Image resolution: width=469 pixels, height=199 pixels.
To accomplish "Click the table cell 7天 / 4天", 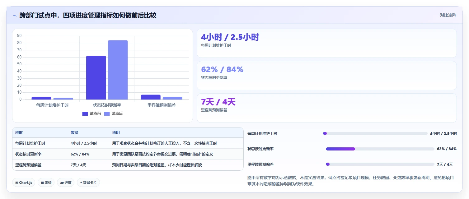I will 78,165.
